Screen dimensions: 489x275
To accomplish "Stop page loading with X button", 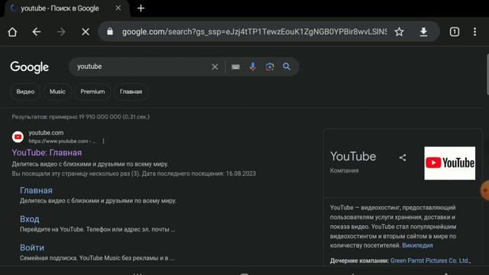I will coord(86,32).
